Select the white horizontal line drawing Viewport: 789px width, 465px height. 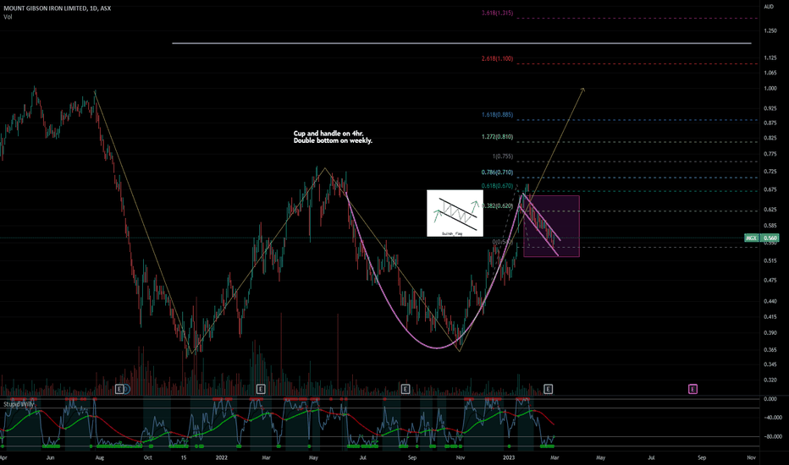click(x=461, y=43)
